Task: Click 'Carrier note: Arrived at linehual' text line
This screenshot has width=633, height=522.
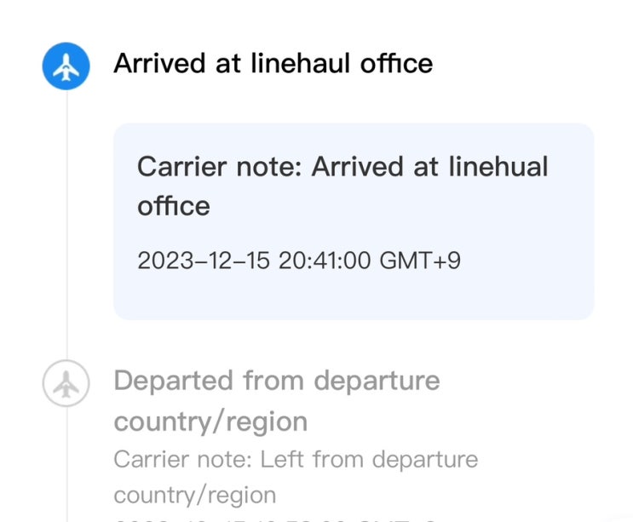Action: coord(342,166)
